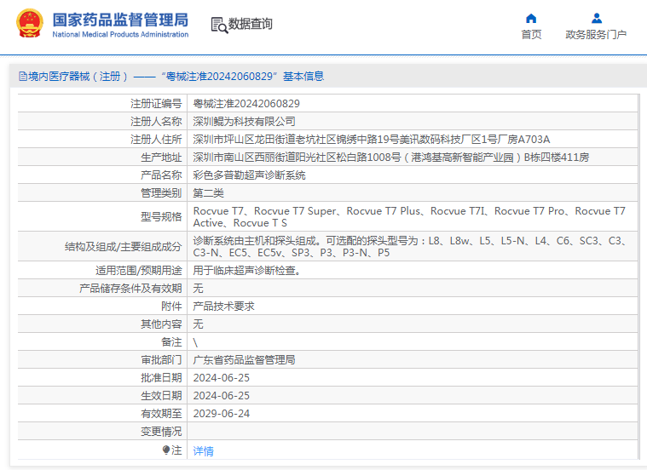The width and height of the screenshot is (647, 470).
Task: Go to 首页 home icon
Action: pyautogui.click(x=531, y=18)
